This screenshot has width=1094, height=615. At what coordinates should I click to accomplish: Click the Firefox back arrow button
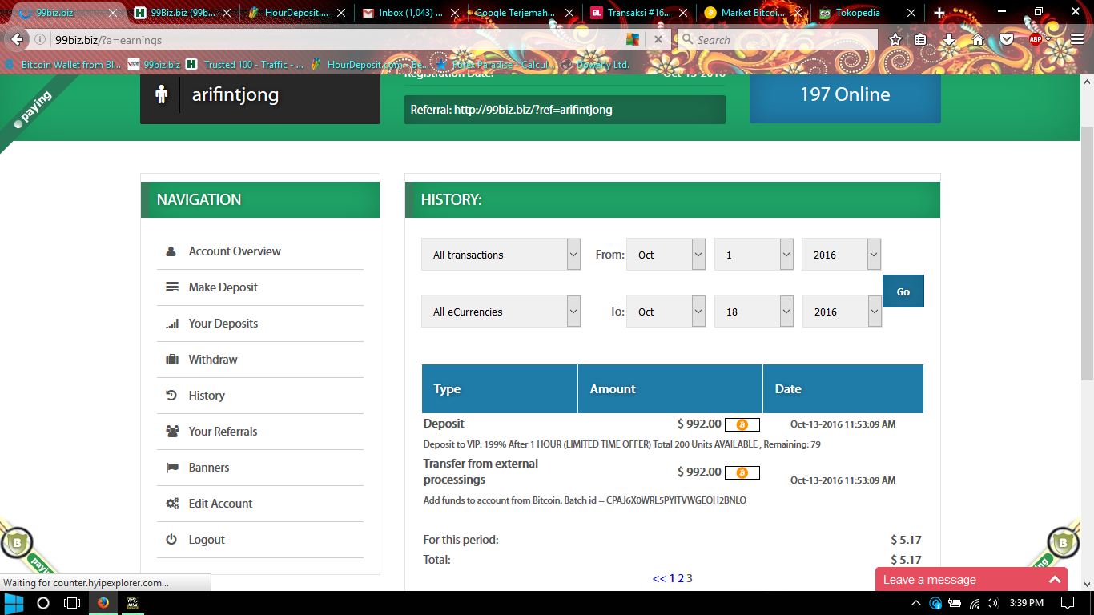click(x=18, y=40)
